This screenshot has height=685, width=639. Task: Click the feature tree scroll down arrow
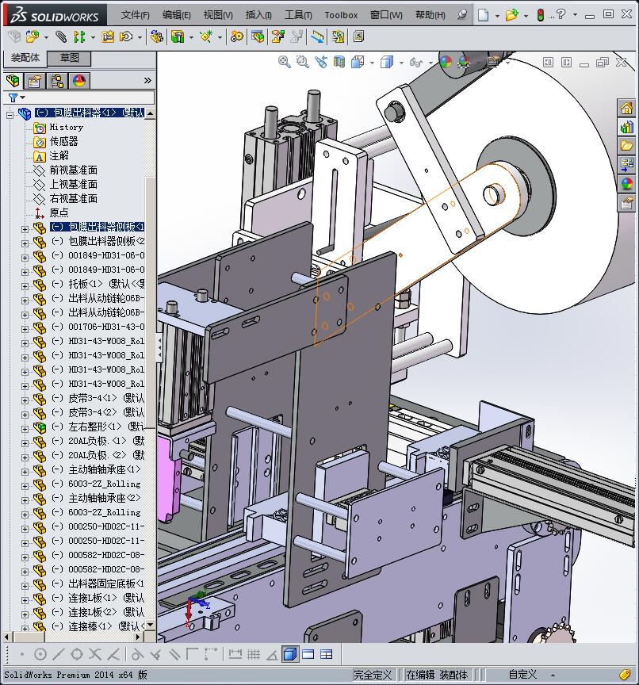click(151, 625)
